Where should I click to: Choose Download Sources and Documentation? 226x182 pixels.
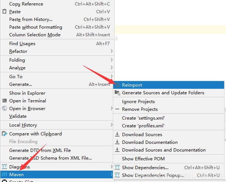tap(168, 150)
